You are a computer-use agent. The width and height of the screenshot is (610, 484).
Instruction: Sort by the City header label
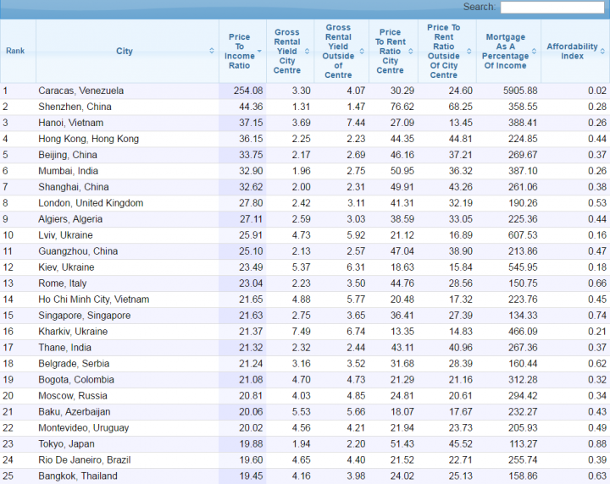pyautogui.click(x=125, y=51)
